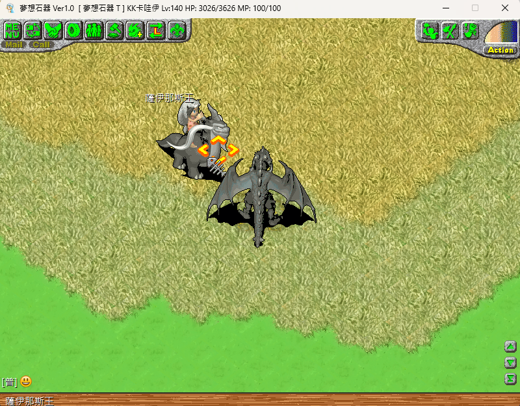Click the red L swap arrows icon

[x=156, y=30]
